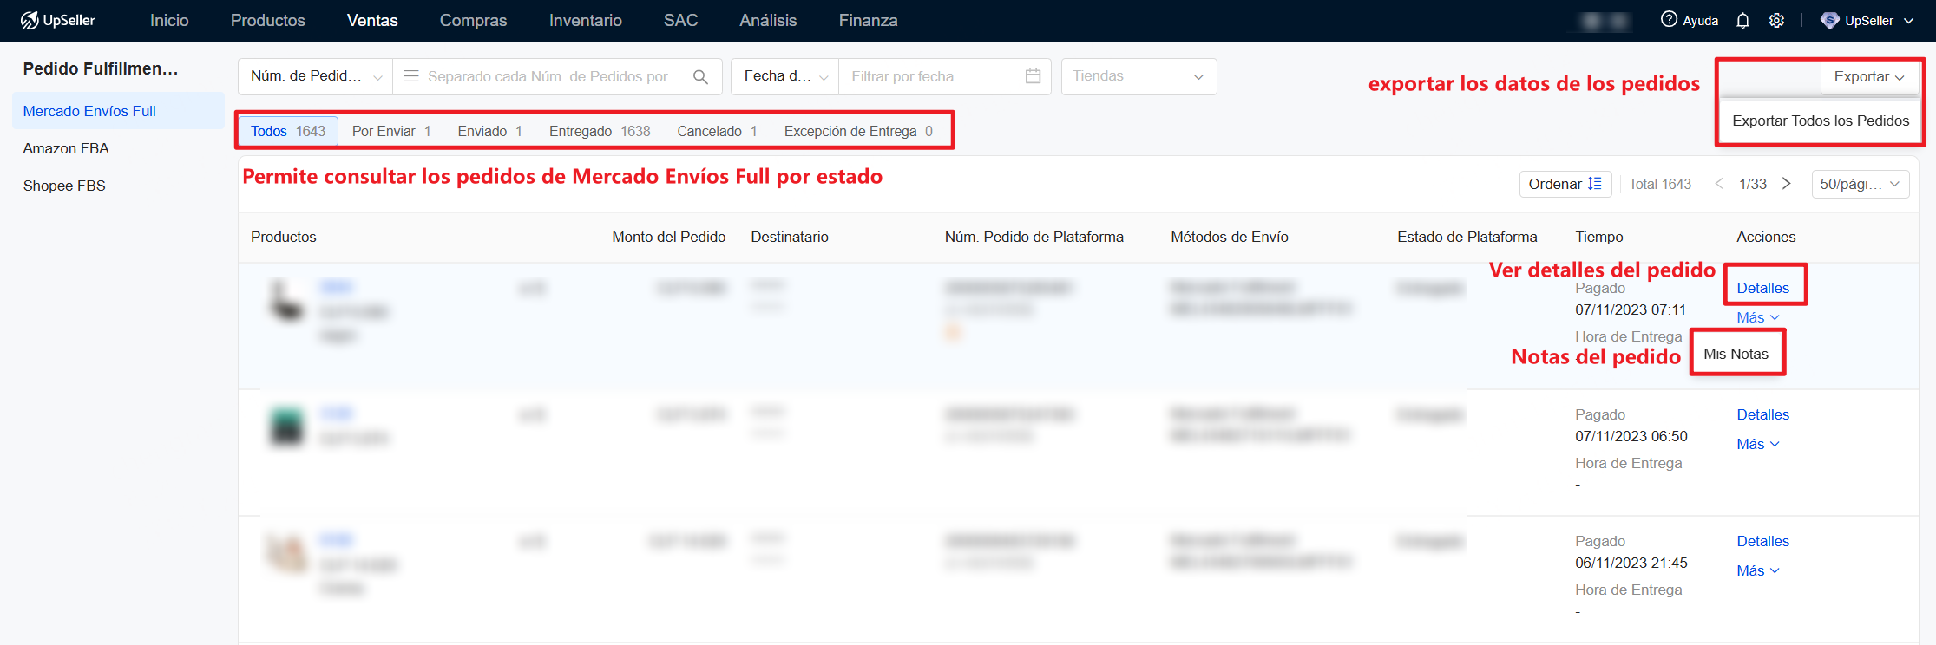
Task: Click the Ordenar sort button
Action: (1565, 184)
